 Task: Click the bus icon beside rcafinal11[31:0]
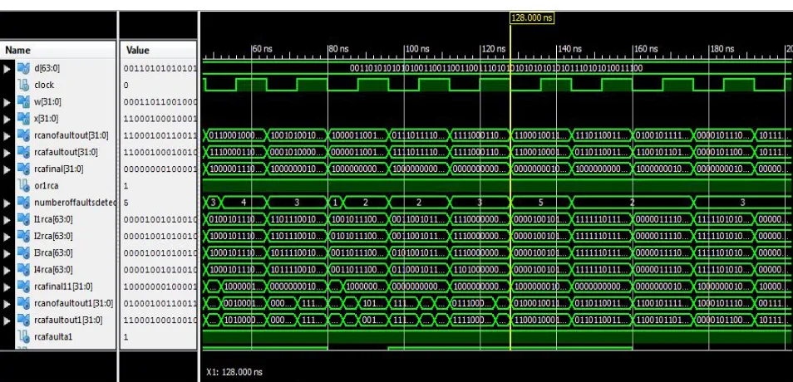point(23,286)
